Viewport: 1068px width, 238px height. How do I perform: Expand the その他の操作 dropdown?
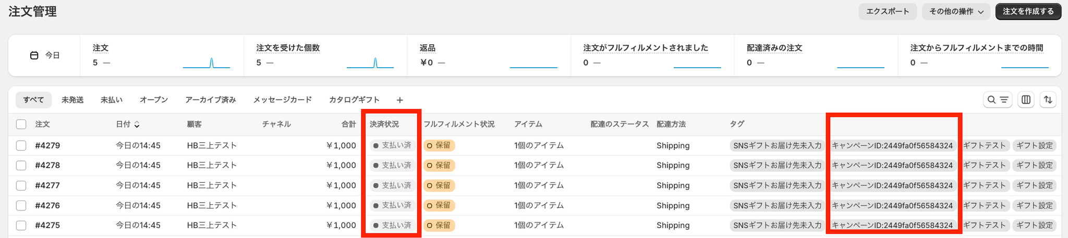click(956, 11)
